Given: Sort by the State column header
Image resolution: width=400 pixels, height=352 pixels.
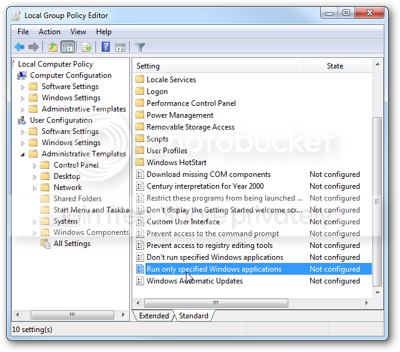Looking at the screenshot, I should click(334, 66).
